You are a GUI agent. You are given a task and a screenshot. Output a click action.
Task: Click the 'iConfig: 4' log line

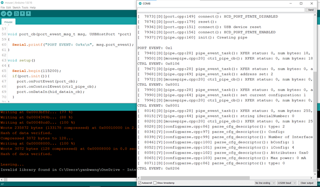(216, 147)
